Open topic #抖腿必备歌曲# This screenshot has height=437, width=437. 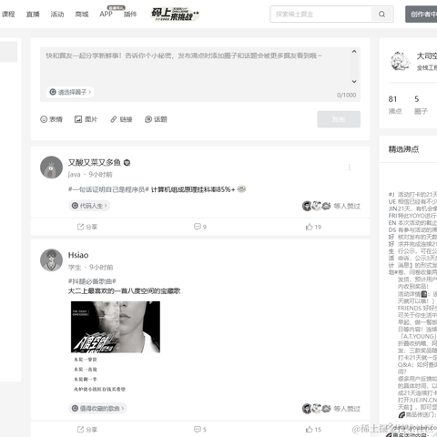pos(92,281)
